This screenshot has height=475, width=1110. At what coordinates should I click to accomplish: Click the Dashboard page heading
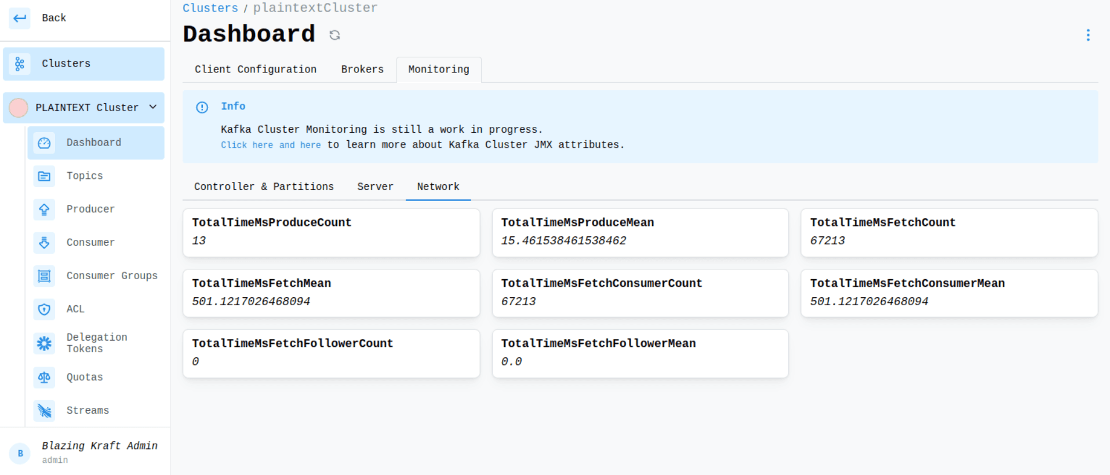[x=249, y=34]
